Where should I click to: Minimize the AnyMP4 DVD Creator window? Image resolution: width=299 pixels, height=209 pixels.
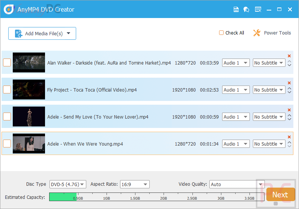(x=269, y=9)
